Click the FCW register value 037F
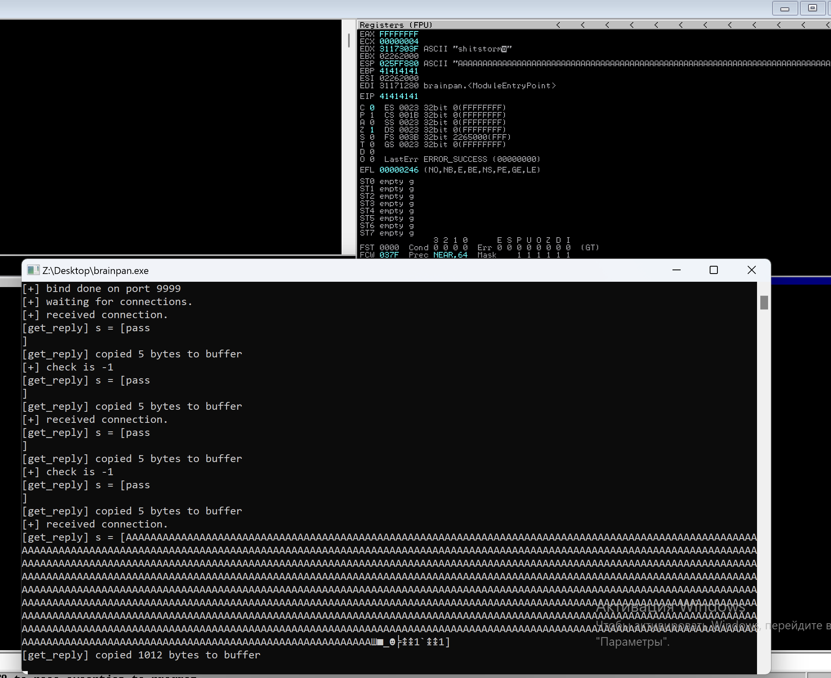The image size is (831, 678). [389, 255]
